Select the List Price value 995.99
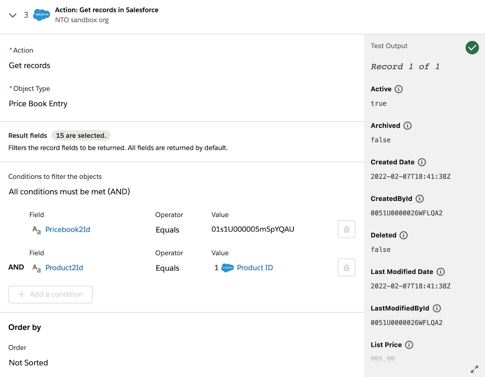Image resolution: width=485 pixels, height=377 pixels. (x=383, y=359)
